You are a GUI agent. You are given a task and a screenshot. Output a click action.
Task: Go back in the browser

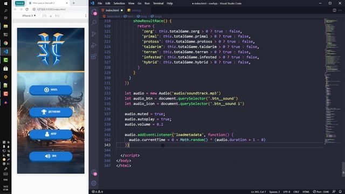point(15,10)
